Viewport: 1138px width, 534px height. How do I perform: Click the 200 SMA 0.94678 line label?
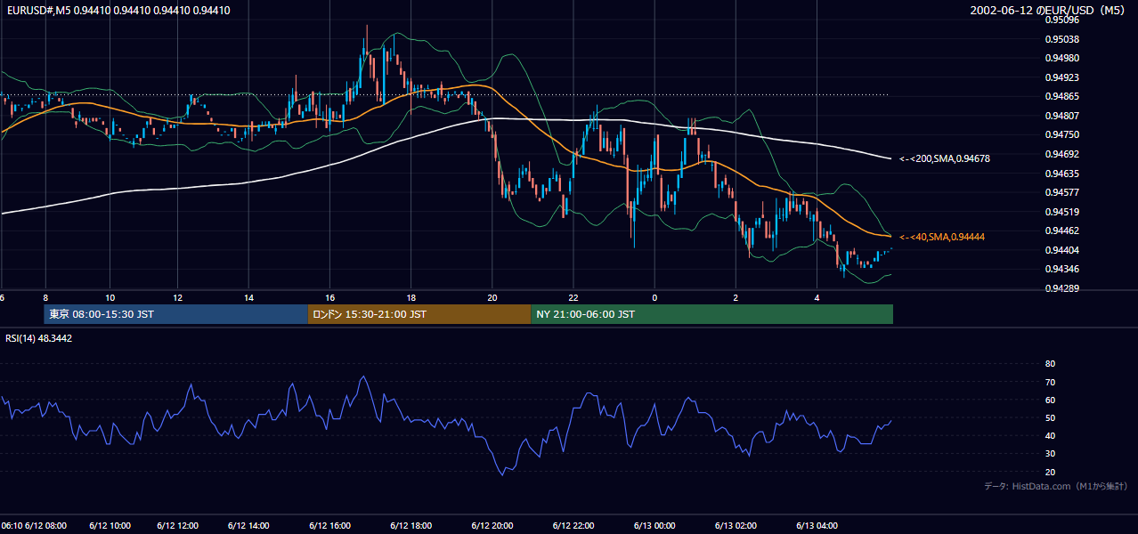pyautogui.click(x=945, y=158)
